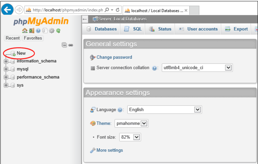Open the Databases tab
This screenshot has height=164, width=258.
coord(101,29)
